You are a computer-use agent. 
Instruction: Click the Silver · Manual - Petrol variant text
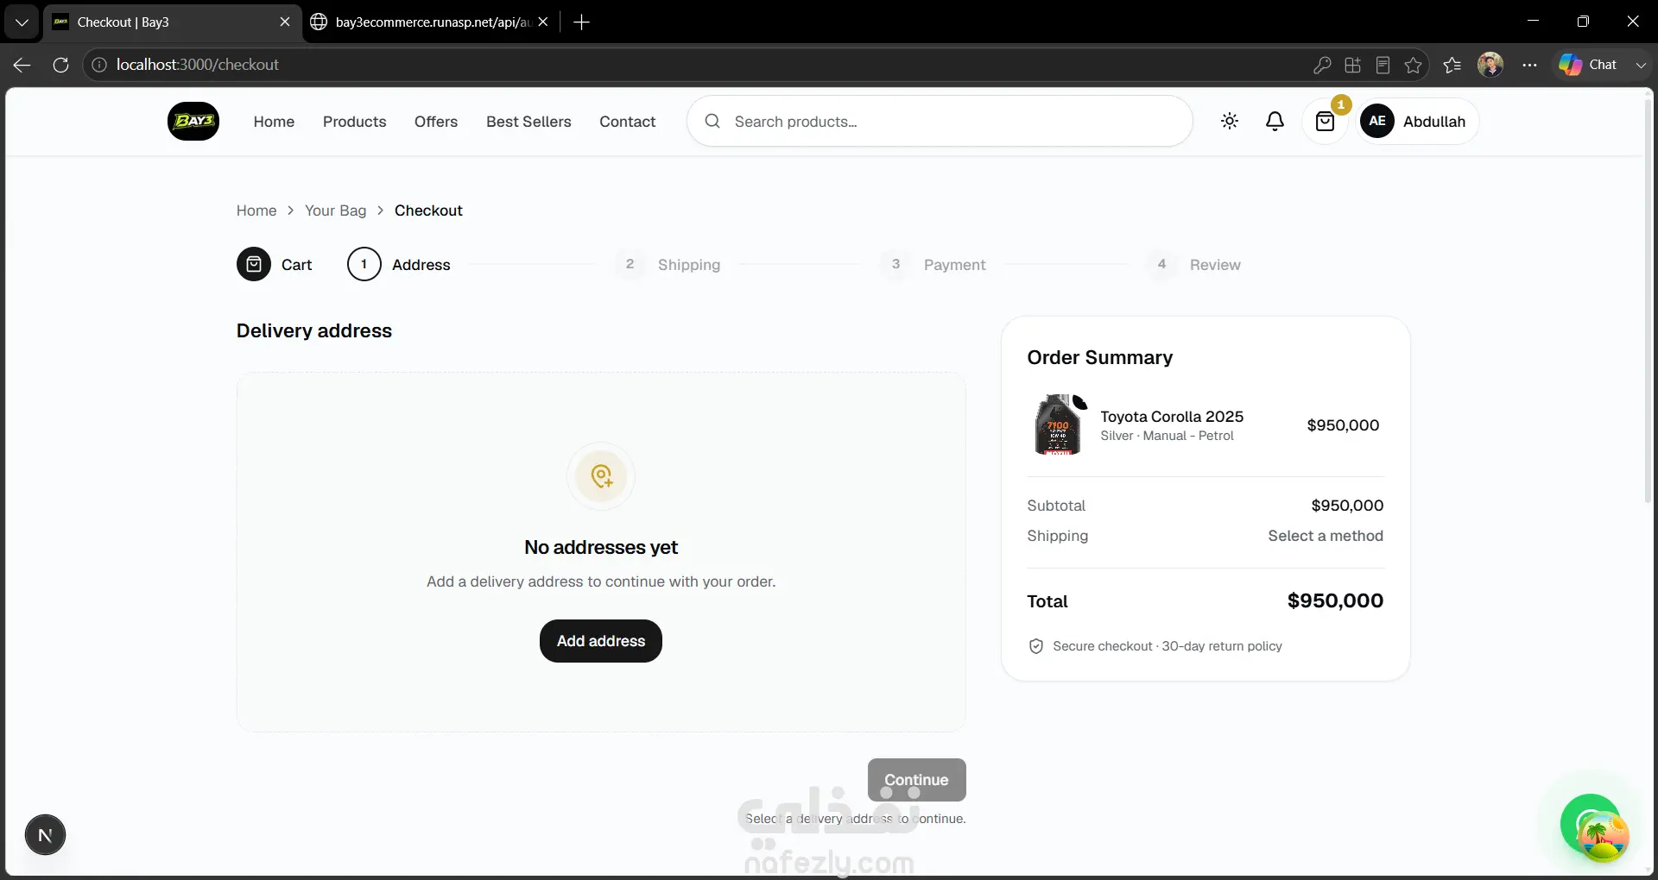(1167, 436)
